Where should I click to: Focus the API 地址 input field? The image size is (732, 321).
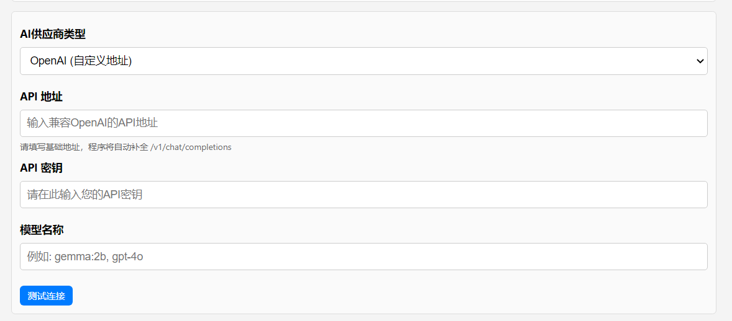tap(364, 123)
